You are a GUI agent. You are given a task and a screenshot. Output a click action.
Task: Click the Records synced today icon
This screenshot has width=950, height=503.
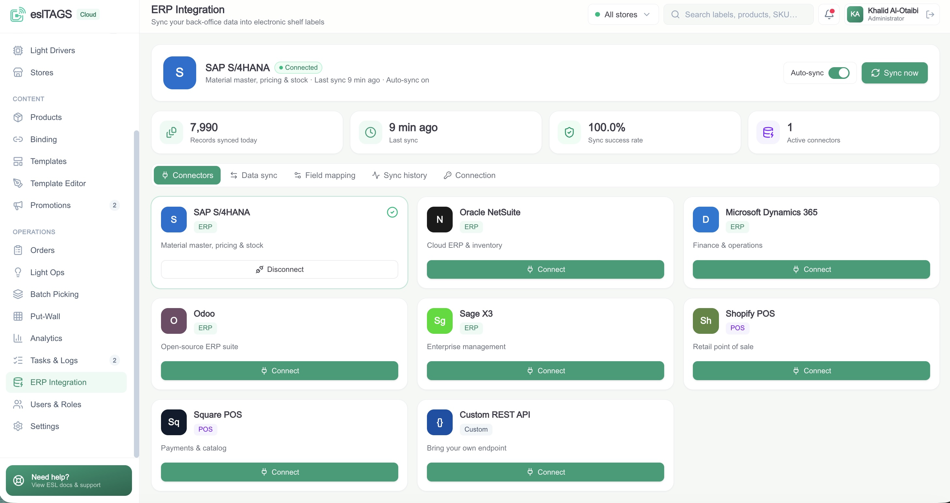click(171, 132)
